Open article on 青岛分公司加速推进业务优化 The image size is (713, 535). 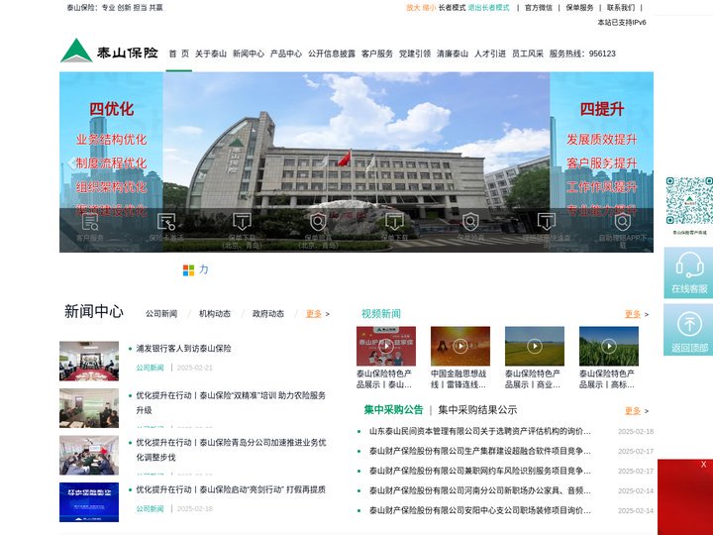coord(231,450)
